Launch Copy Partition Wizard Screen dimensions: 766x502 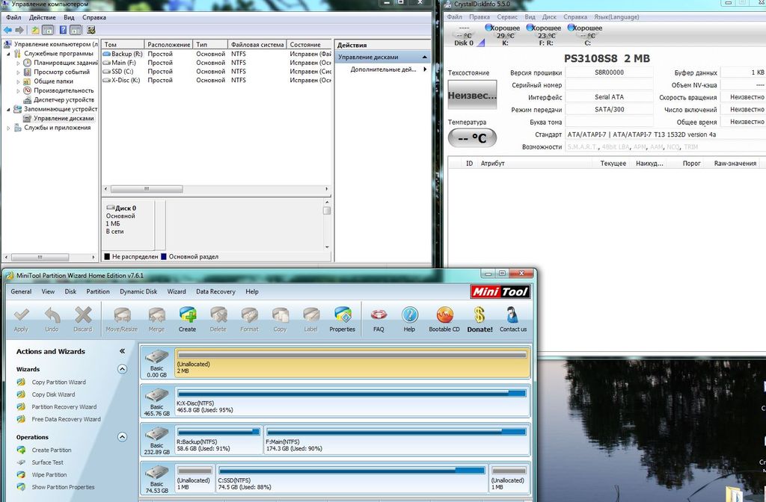[58, 382]
